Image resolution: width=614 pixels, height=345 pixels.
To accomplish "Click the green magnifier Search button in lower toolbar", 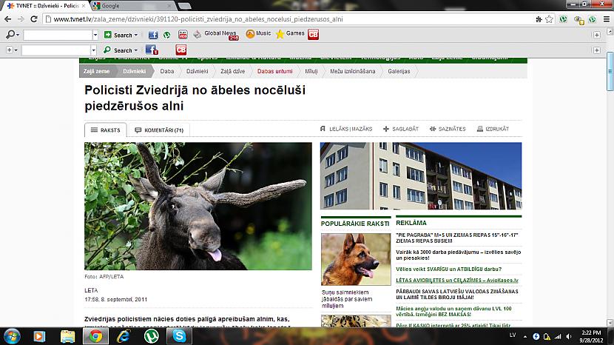I will [121, 50].
